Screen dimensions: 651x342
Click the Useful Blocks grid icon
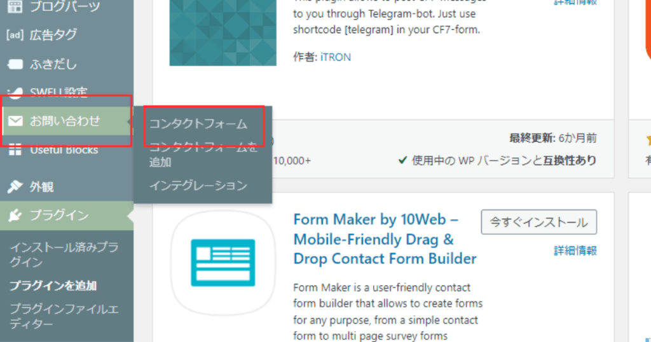pyautogui.click(x=15, y=150)
